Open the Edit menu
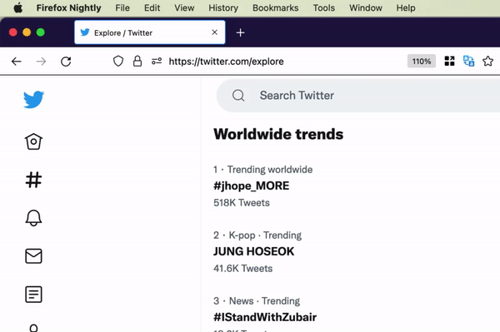 click(x=152, y=7)
